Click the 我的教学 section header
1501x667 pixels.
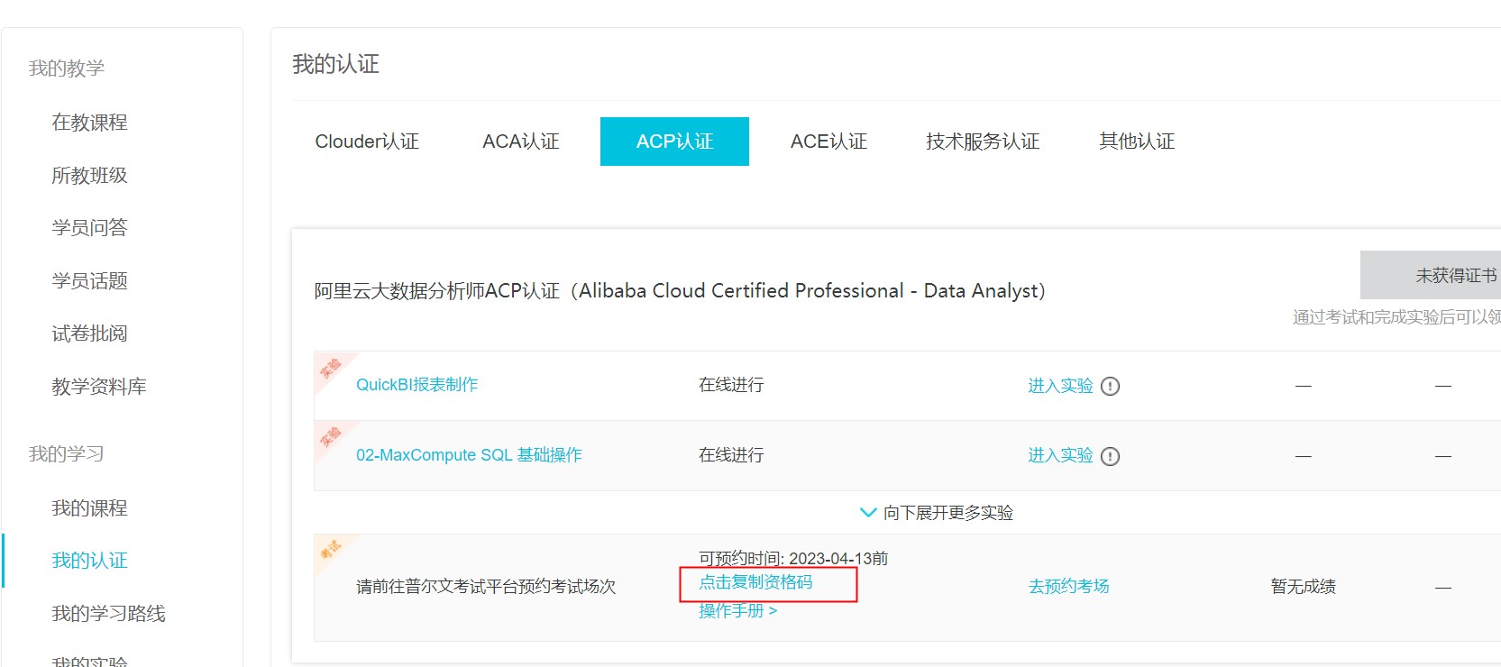pos(67,69)
